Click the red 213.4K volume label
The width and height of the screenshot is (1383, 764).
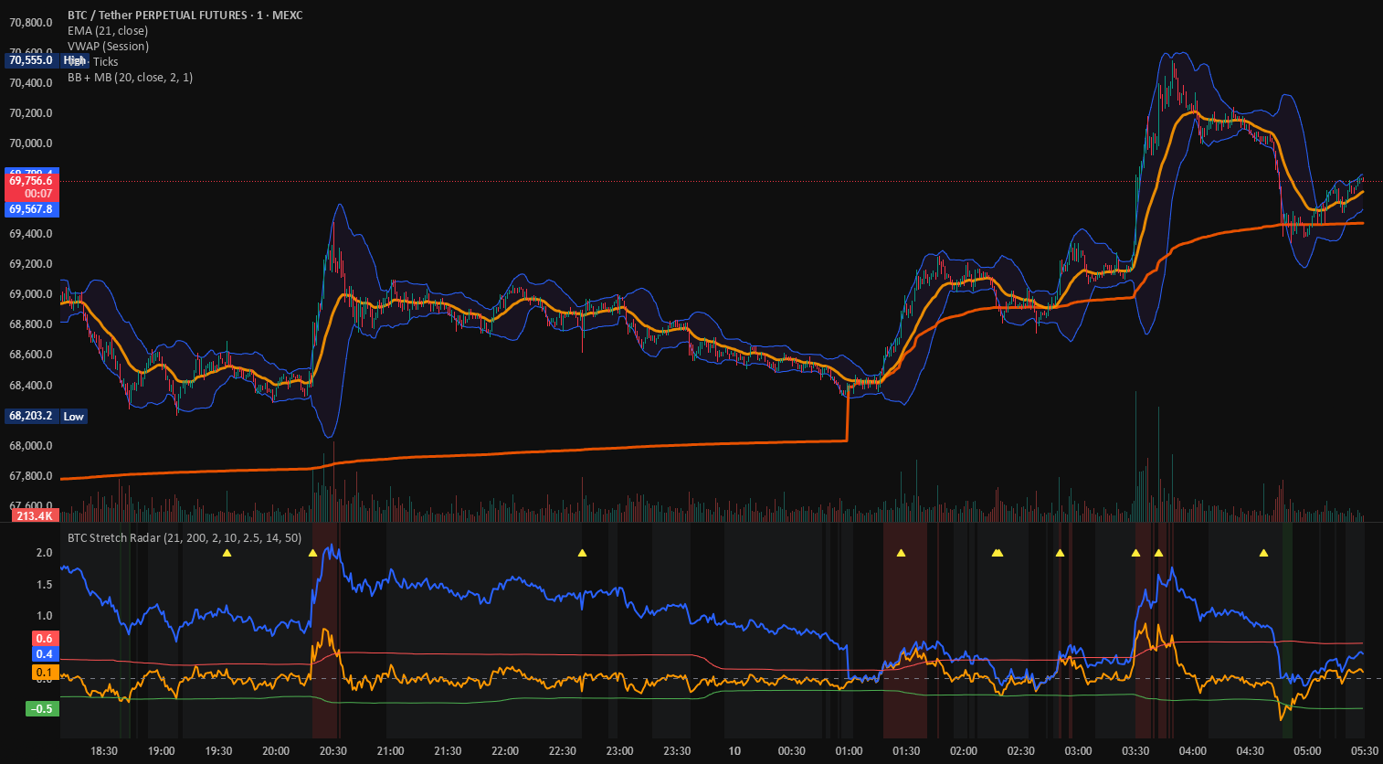(35, 516)
